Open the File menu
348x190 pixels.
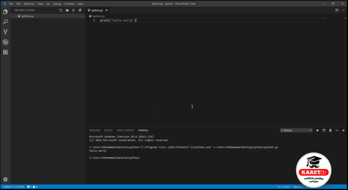[11, 4]
